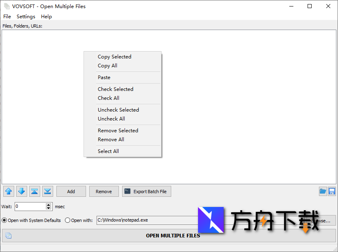Image resolution: width=338 pixels, height=252 pixels.
Task: Choose the Open with custom program option
Action: point(67,220)
